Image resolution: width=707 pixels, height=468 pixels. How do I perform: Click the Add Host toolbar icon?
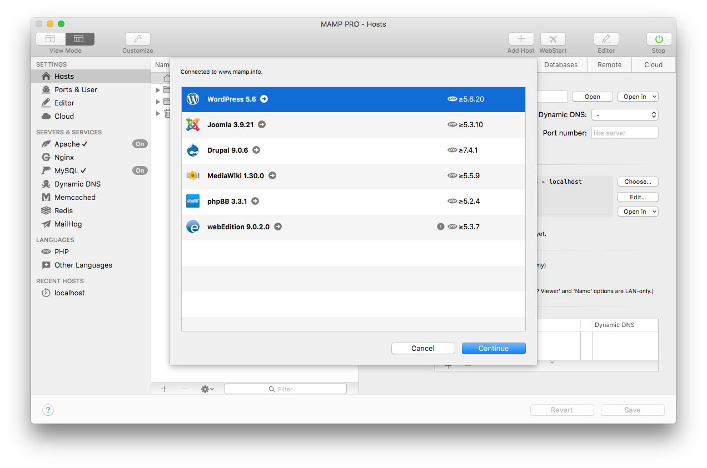521,39
